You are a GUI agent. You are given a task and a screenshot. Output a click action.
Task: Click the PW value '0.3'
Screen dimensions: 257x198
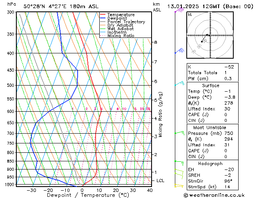pyautogui.click(x=228, y=79)
